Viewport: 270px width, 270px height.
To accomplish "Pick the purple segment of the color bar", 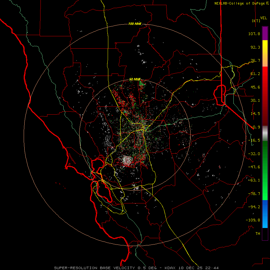I will (x=265, y=33).
